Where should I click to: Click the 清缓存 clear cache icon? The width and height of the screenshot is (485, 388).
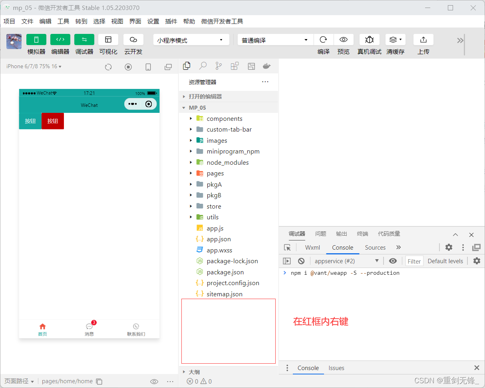394,39
